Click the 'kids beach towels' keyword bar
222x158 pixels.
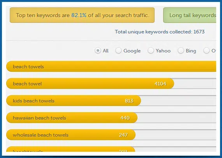click(74, 101)
